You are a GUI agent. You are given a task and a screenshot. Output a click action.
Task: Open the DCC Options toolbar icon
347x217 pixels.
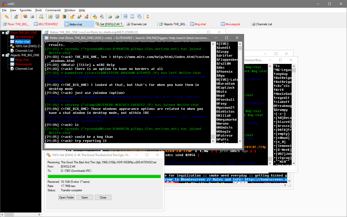pos(86,16)
